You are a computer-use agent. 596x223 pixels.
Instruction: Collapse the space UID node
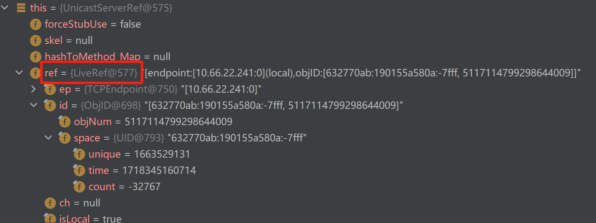(48, 138)
